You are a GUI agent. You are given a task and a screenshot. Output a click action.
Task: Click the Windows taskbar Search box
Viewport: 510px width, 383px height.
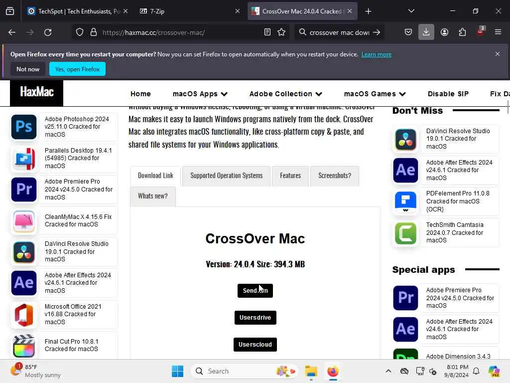pyautogui.click(x=244, y=371)
